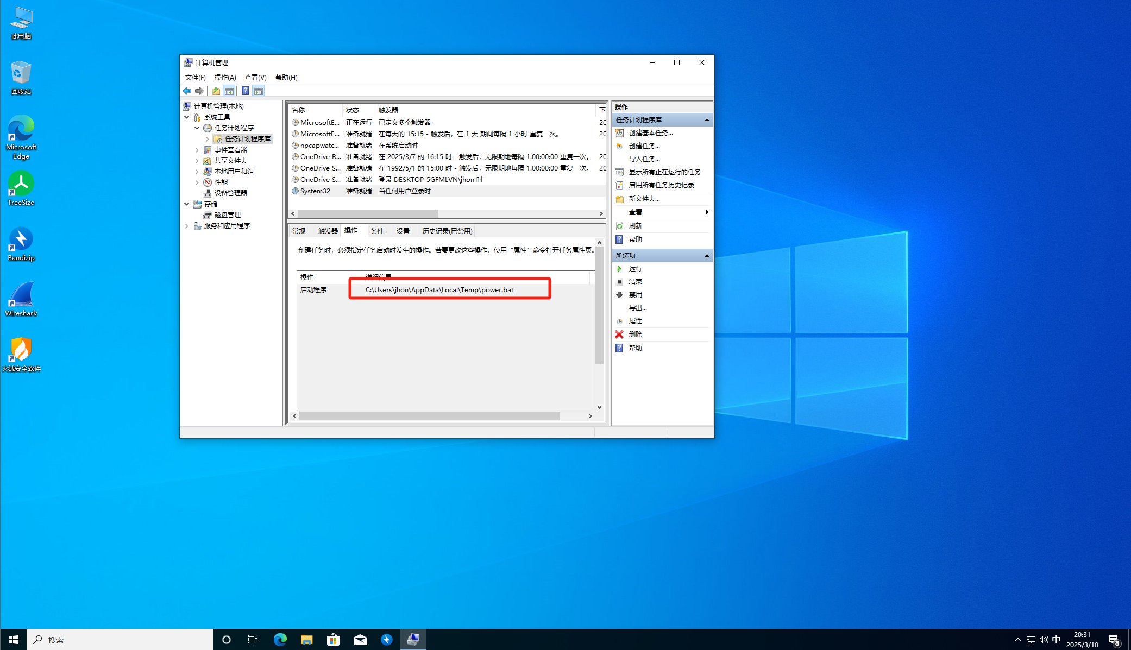This screenshot has height=650, width=1131.
Task: Click the blue Help question-mark toolbar icon
Action: (245, 91)
